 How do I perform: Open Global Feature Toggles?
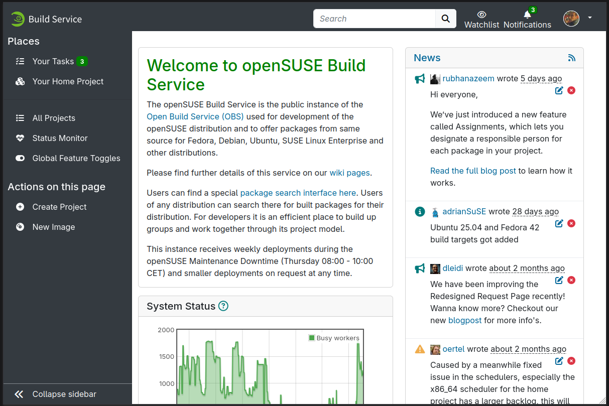76,158
